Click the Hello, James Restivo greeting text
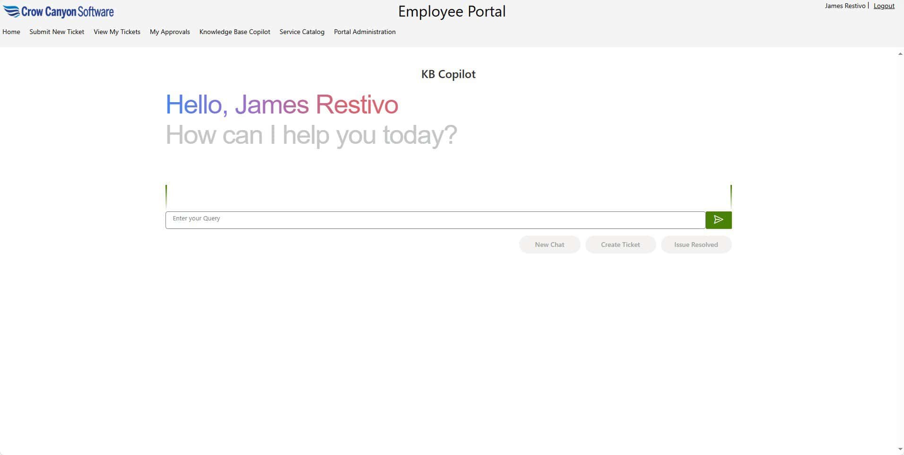904x455 pixels. [x=282, y=105]
